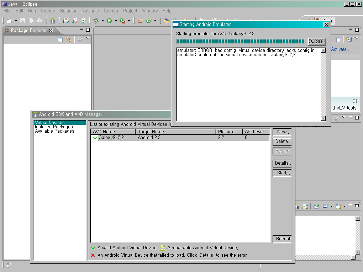Click the Start... button in AVD Manager
Viewport: 363px width, 272px height.
tap(282, 173)
